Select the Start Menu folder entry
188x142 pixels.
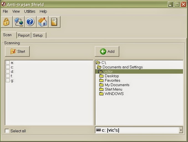(x=113, y=89)
